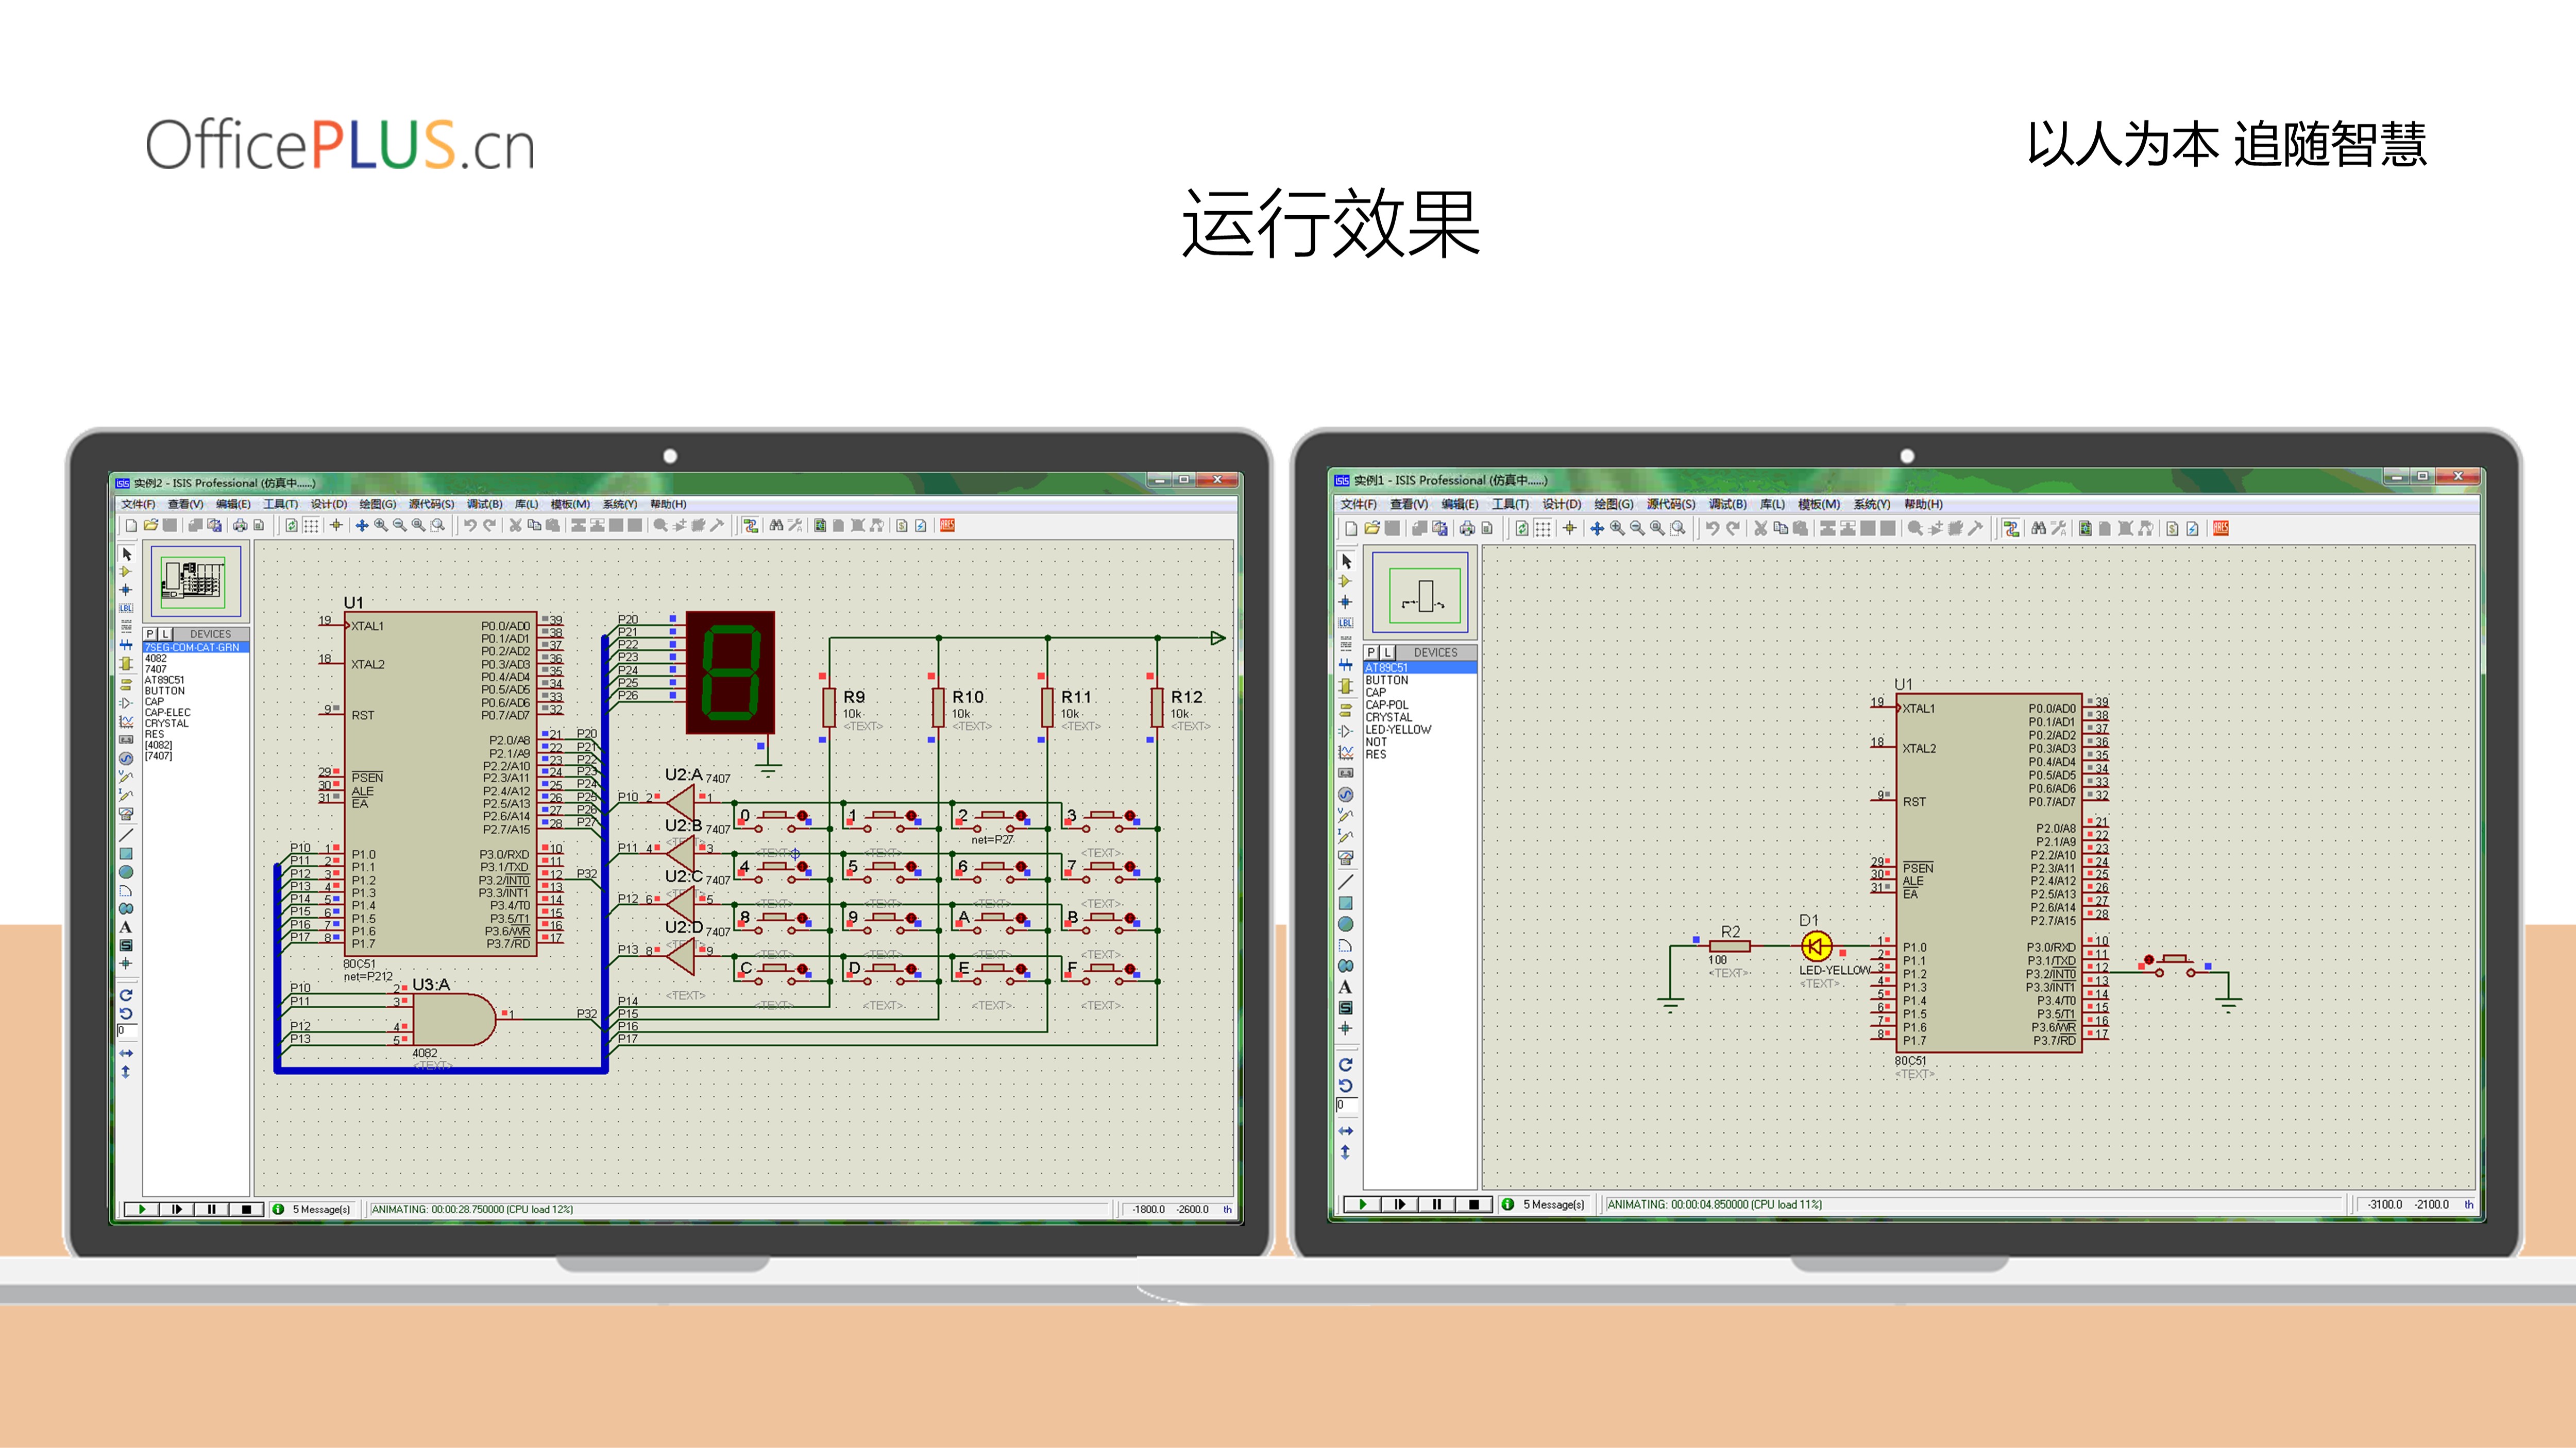Click Zoom In magnifier in 实例2 toolbar

(381, 526)
